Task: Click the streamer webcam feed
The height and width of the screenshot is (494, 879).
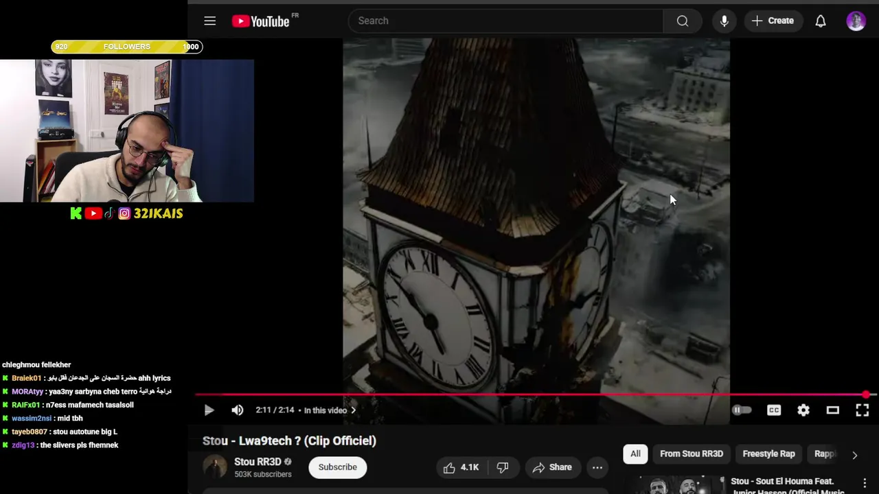Action: (127, 130)
